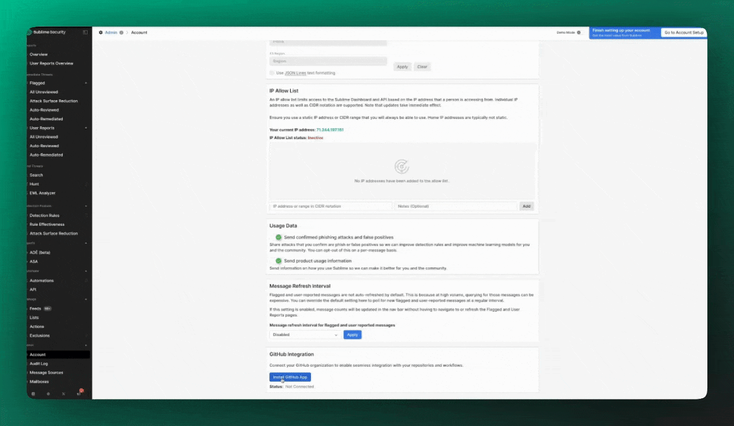Viewport: 734px width, 426px height.
Task: Open Automations
Action: 41,280
